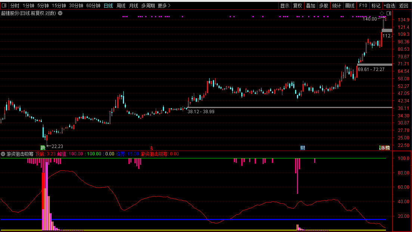
Task: Switch to the 周线 weekly tab
Action: click(121, 6)
